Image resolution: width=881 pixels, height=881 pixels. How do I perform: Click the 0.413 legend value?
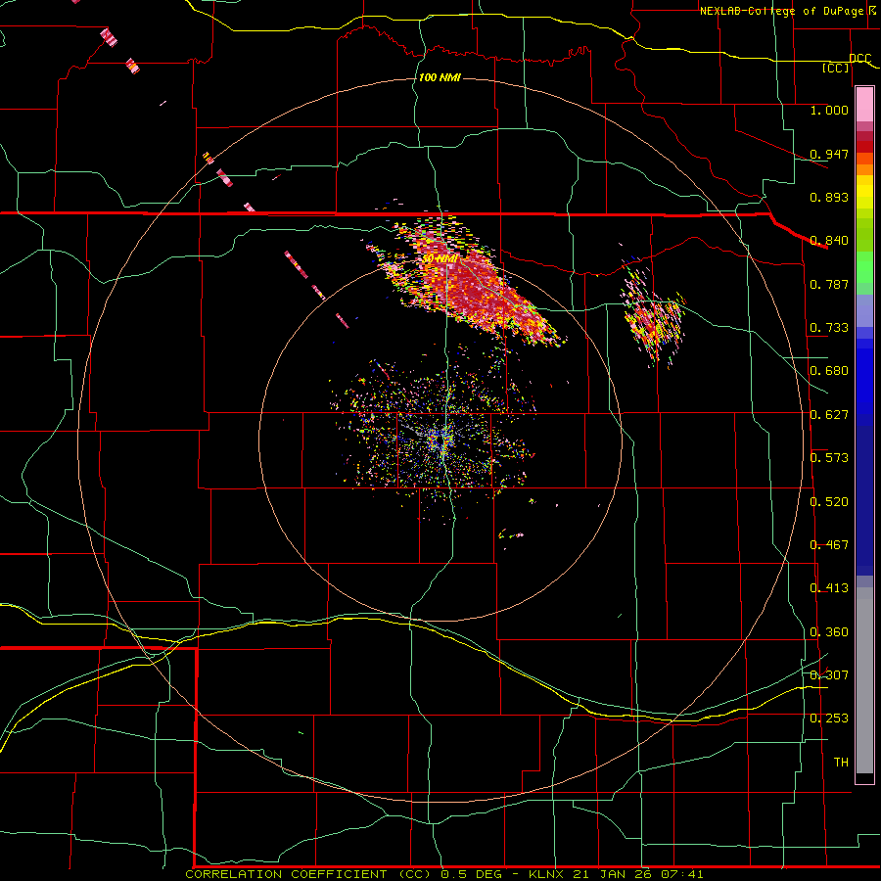[829, 588]
